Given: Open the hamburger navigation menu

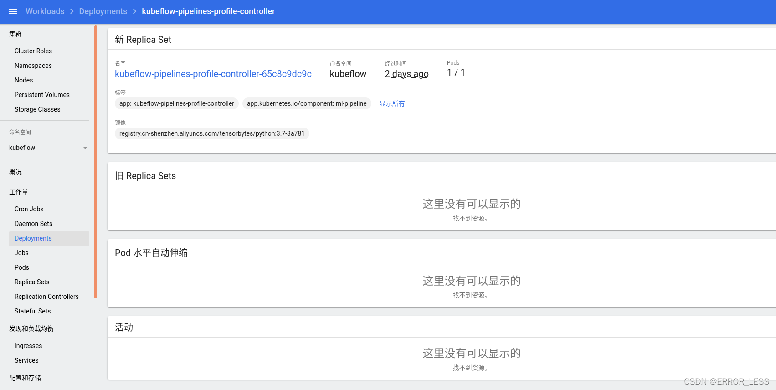Looking at the screenshot, I should click(13, 11).
